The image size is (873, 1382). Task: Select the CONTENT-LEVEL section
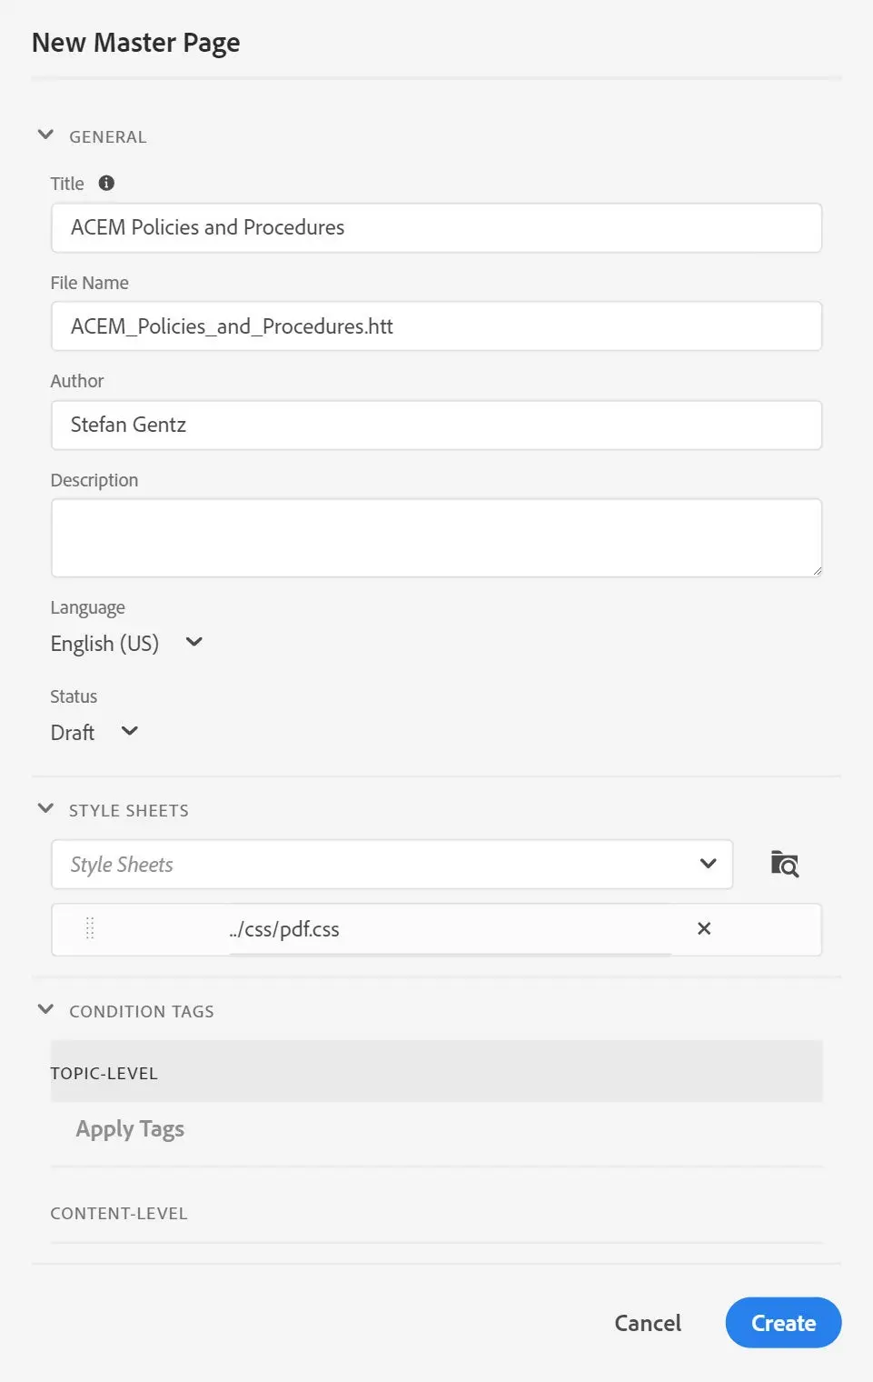(x=118, y=1212)
